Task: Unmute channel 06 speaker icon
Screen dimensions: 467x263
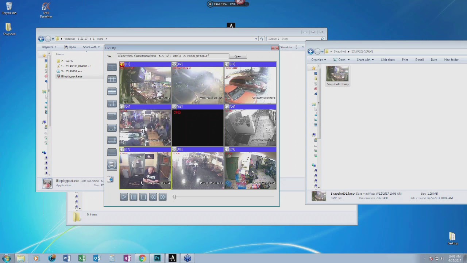Action: coord(227,107)
